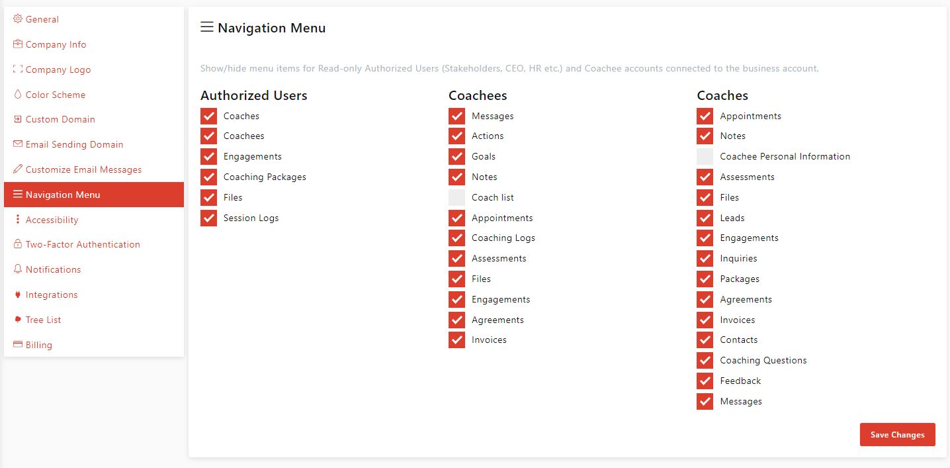This screenshot has width=950, height=468.
Task: Open Two-Factor Authentication via the lock icon
Action: (x=17, y=244)
